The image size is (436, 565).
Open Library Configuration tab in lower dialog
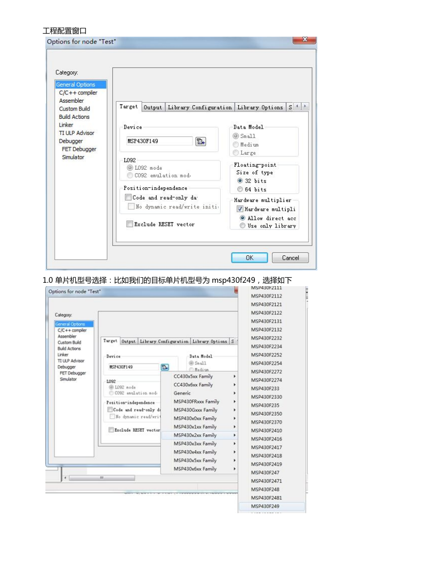coord(164,341)
